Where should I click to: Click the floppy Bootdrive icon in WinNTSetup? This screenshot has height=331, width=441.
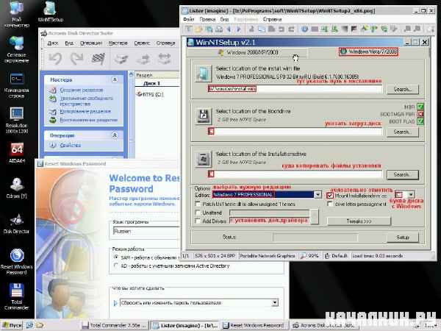tap(204, 116)
